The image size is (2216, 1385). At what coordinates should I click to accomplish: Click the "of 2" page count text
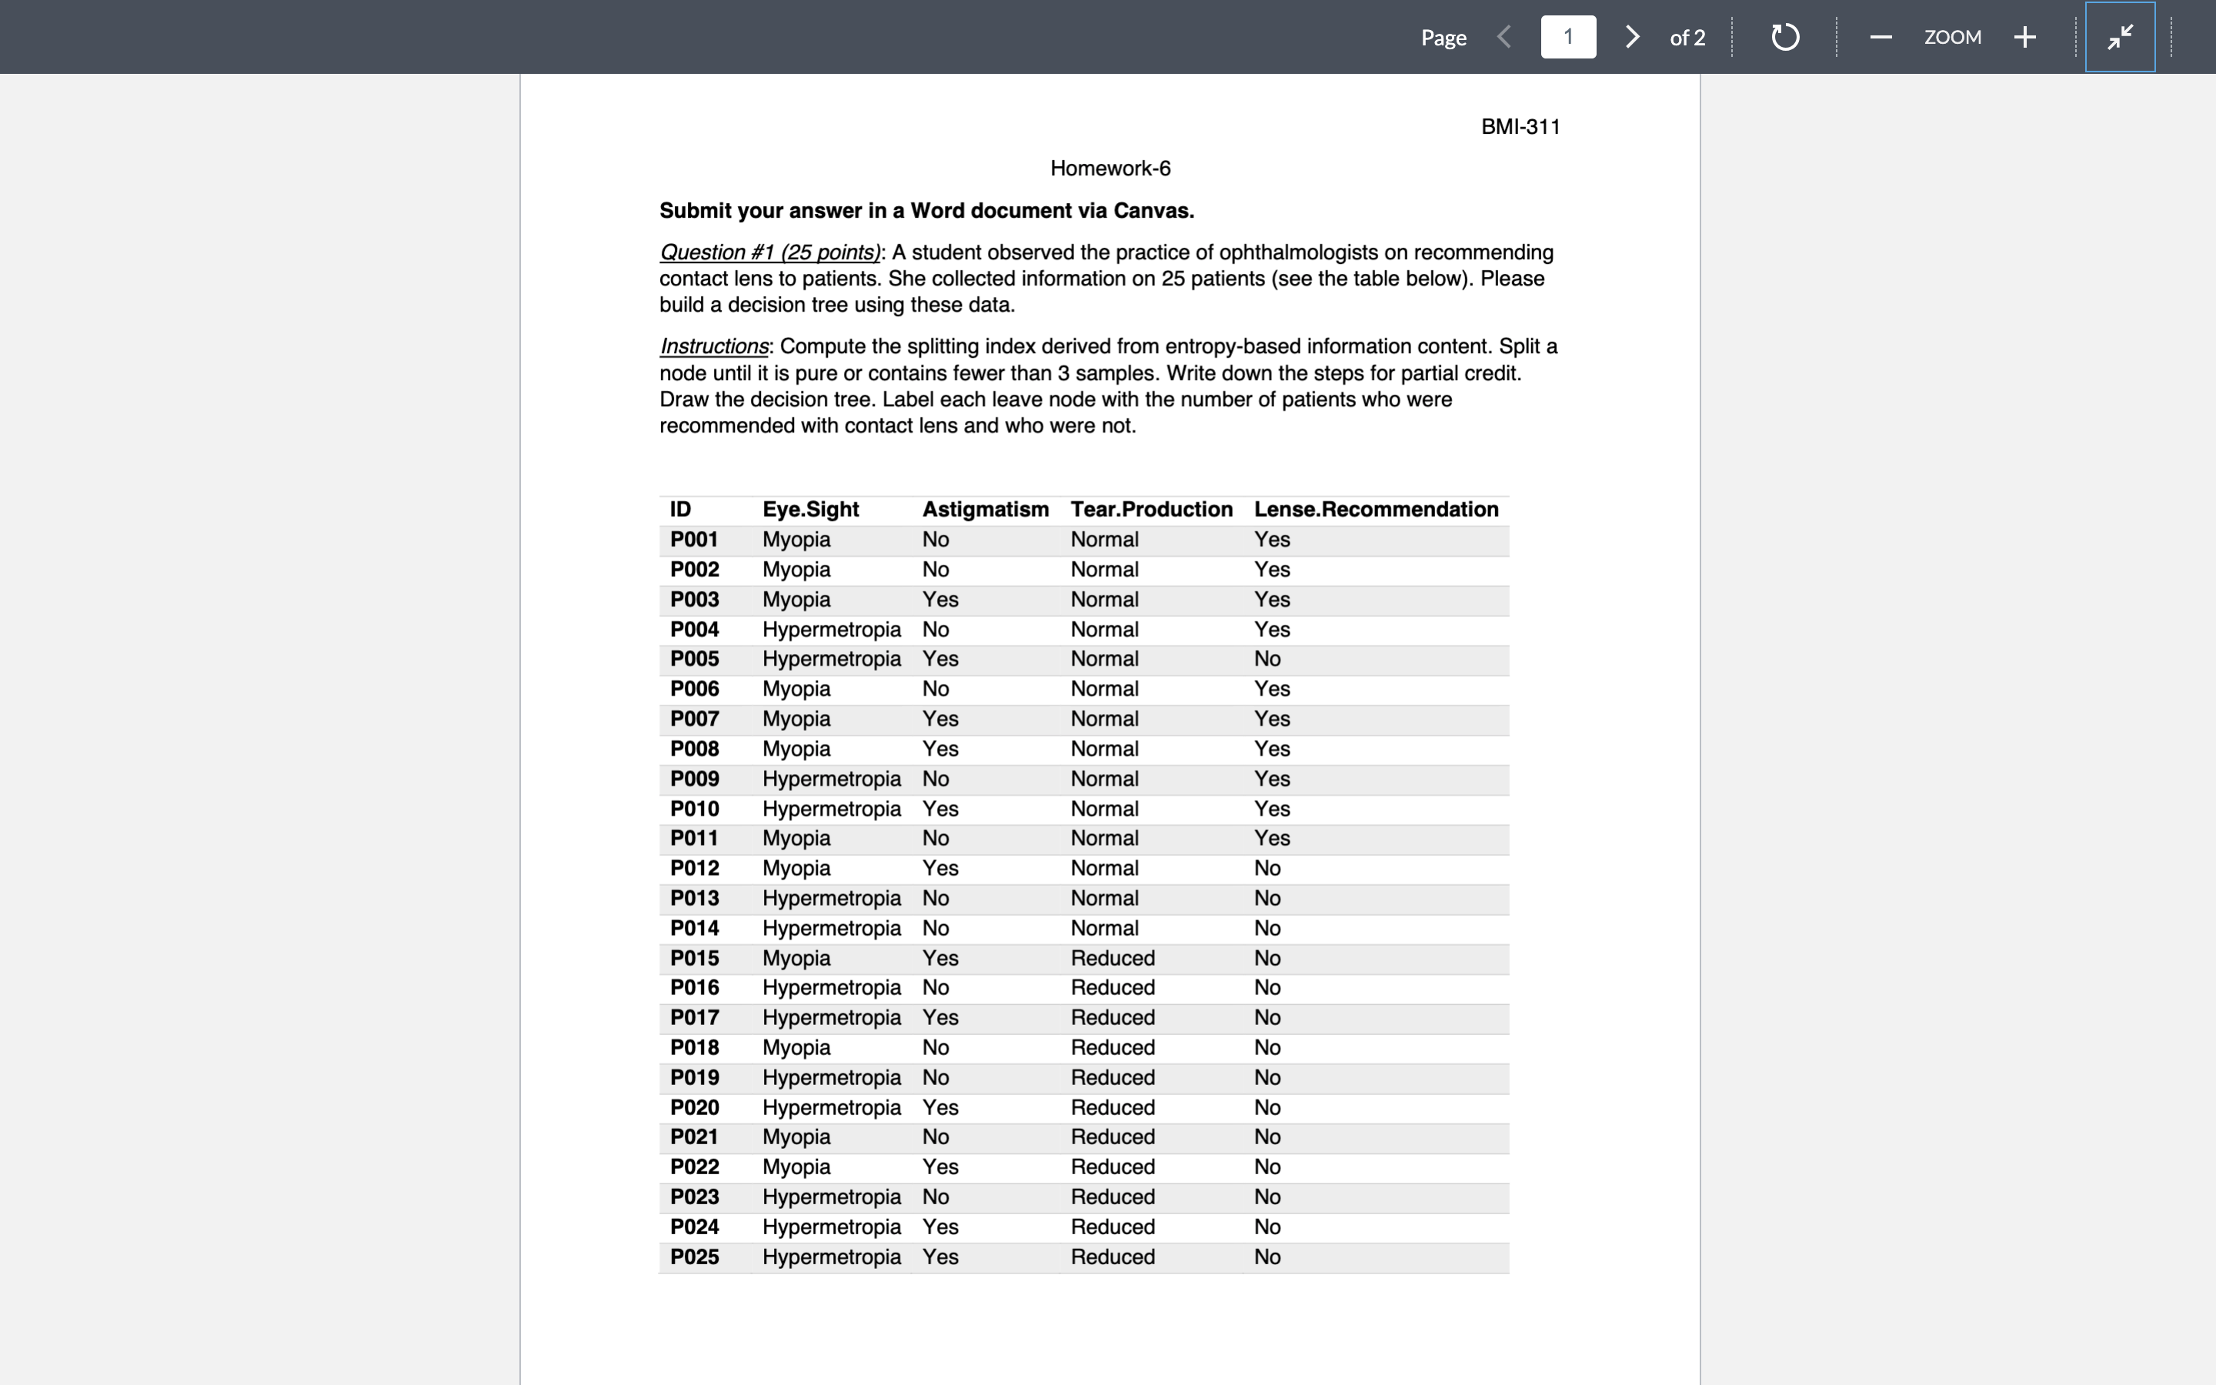1687,37
